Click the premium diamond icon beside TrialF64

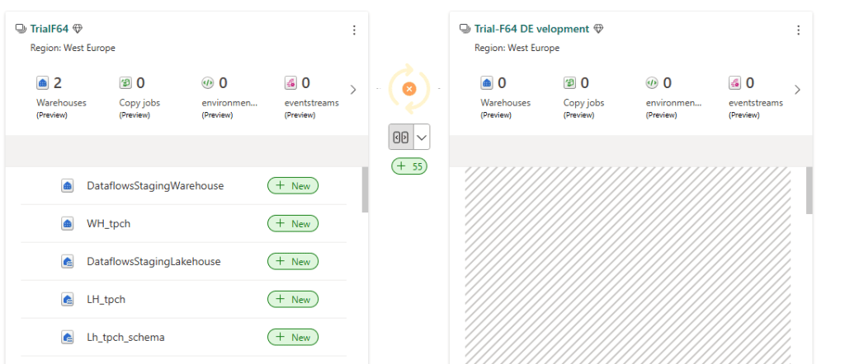pos(78,29)
